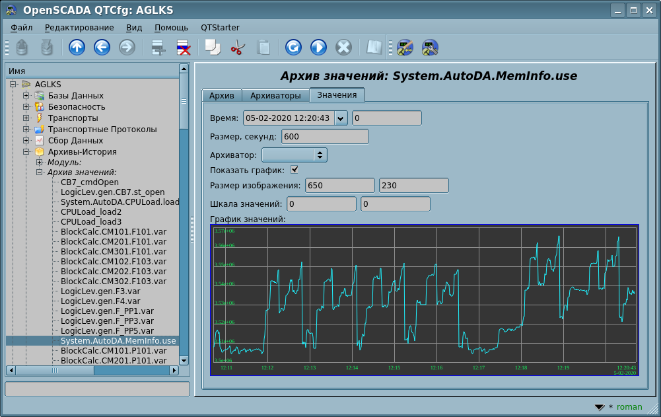This screenshot has height=417, width=661.
Task: Click the image width field 650
Action: tap(340, 185)
